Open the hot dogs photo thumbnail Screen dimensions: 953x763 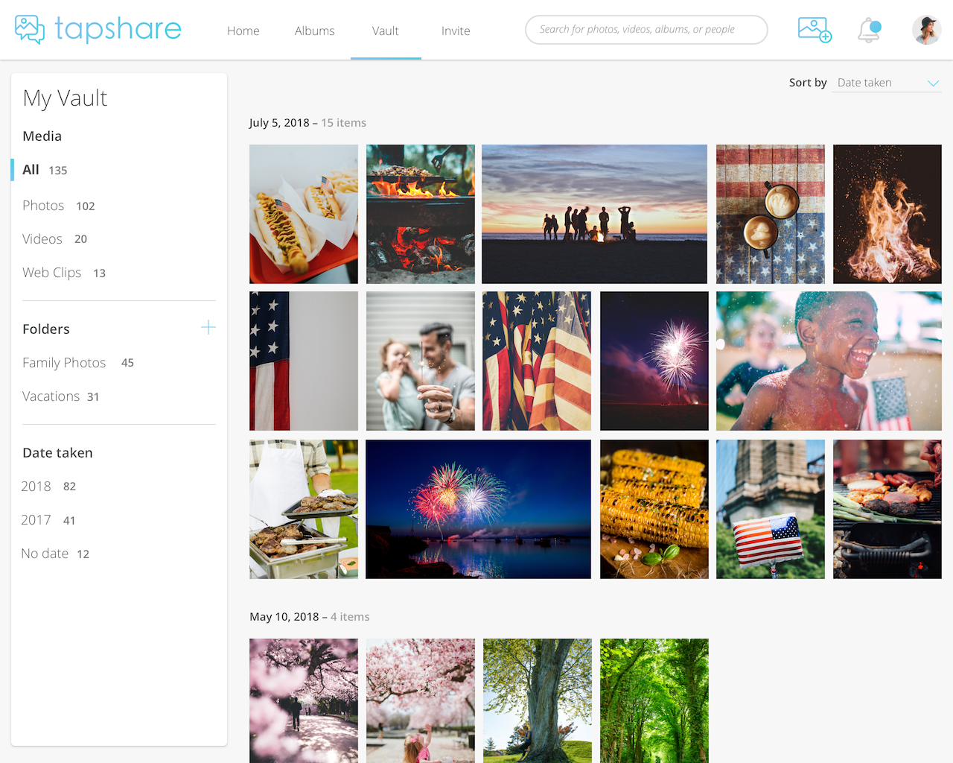click(304, 214)
